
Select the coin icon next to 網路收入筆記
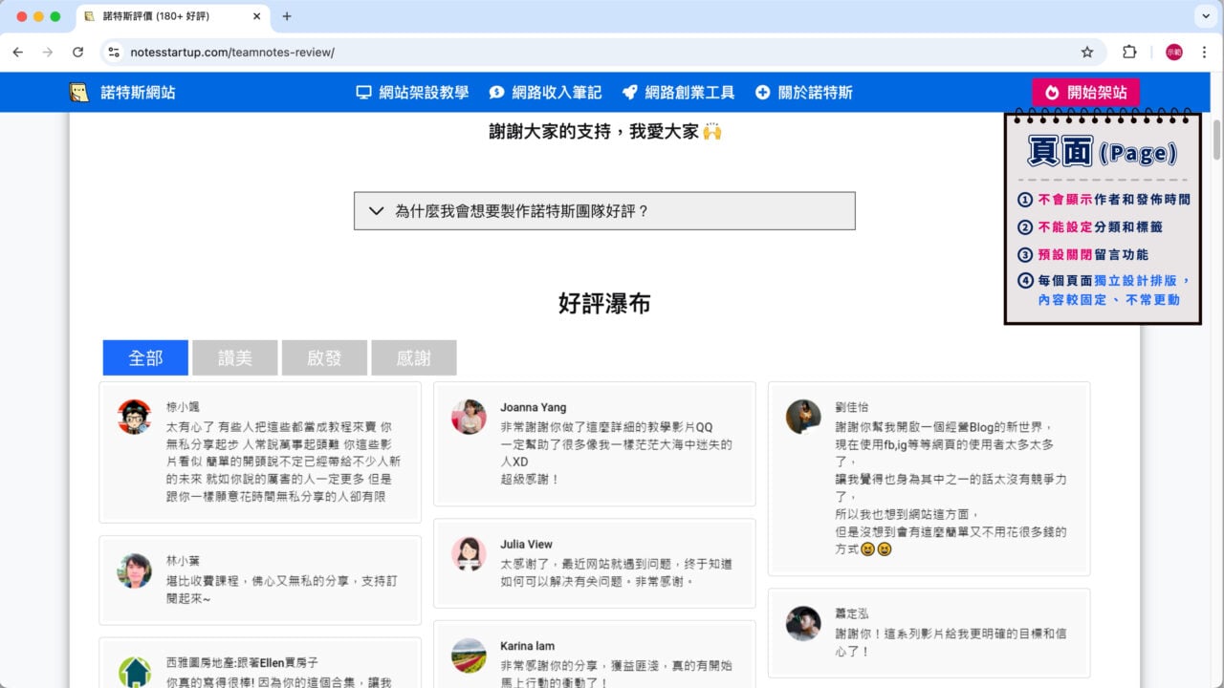pyautogui.click(x=496, y=92)
